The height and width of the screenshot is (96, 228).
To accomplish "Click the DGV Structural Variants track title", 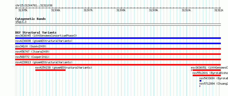I will point(36,33).
